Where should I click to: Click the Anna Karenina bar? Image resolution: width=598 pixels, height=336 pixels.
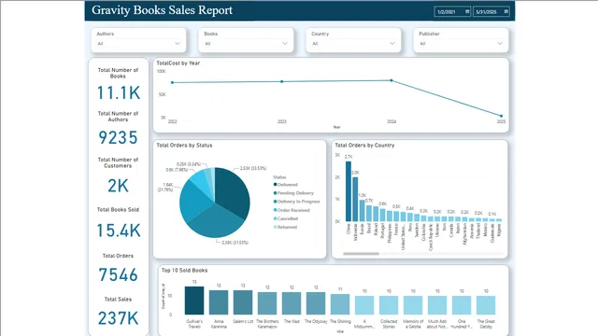pyautogui.click(x=219, y=302)
